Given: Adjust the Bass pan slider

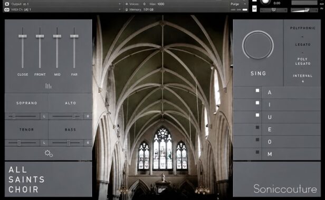Looking at the screenshot, I should [69, 143].
